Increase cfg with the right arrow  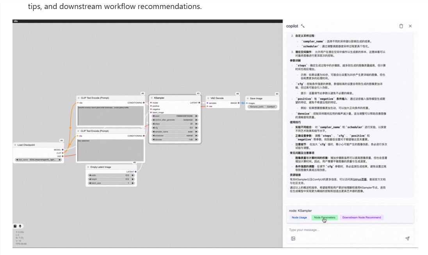coord(196,127)
